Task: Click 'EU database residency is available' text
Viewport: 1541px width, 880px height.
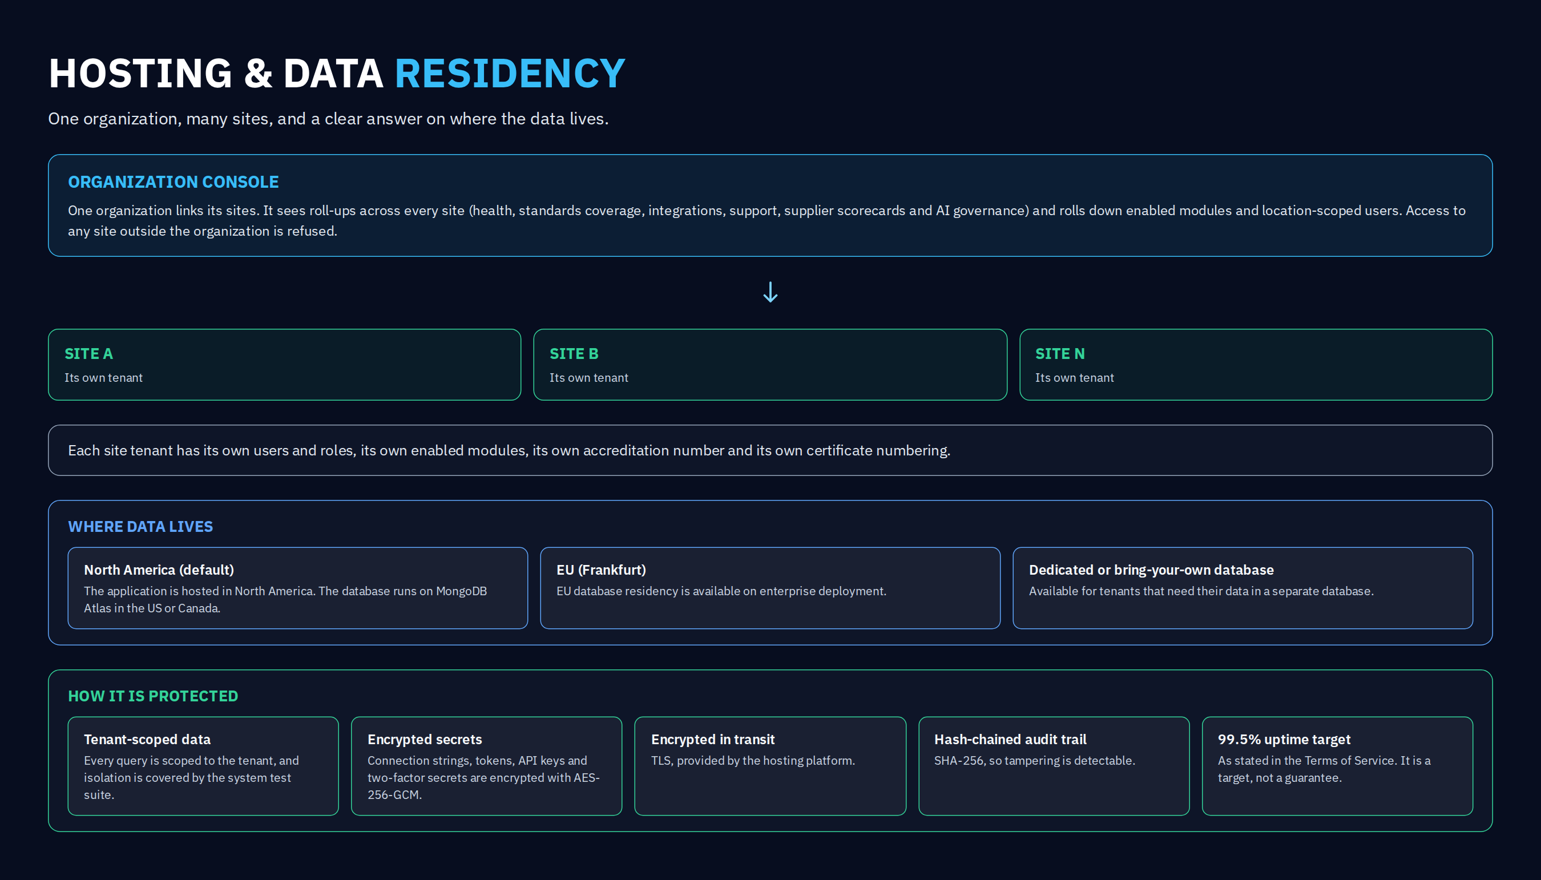Action: pyautogui.click(x=721, y=591)
